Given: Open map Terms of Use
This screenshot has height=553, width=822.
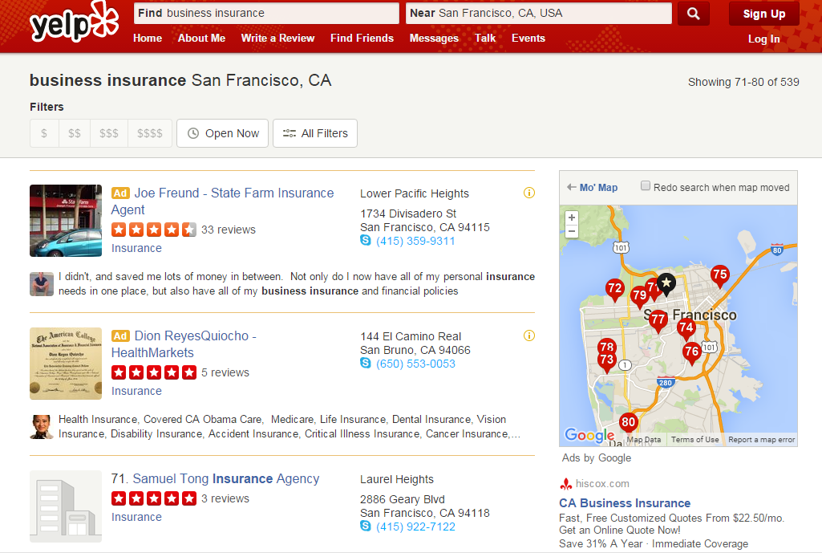Looking at the screenshot, I should 694,440.
